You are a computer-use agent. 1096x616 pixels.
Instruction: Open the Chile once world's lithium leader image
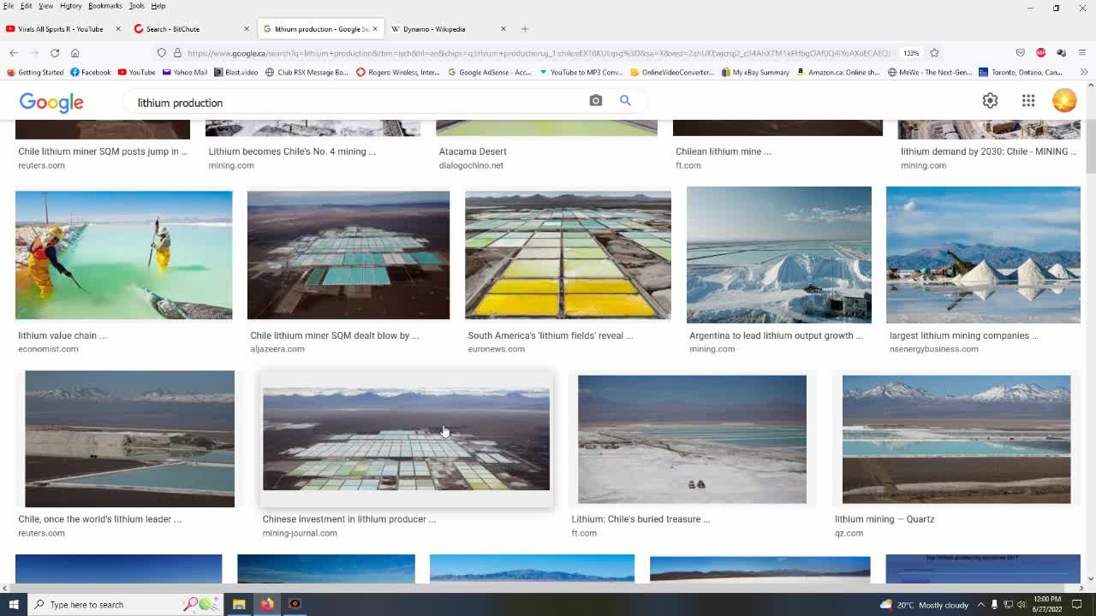pos(129,439)
